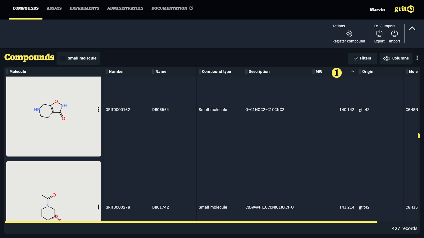This screenshot has width=424, height=238.
Task: Click the Export icon
Action: click(x=379, y=33)
